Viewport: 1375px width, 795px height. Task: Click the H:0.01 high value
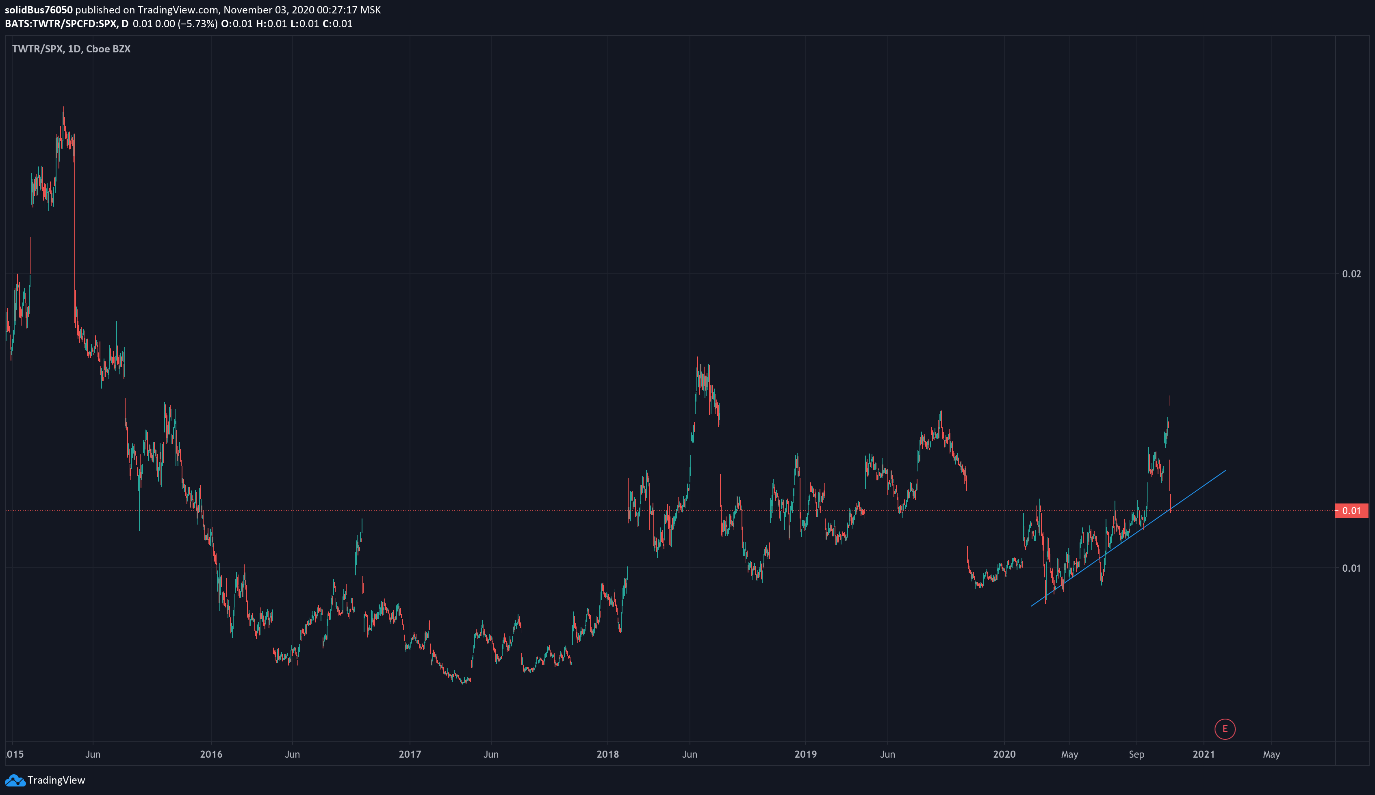point(271,24)
